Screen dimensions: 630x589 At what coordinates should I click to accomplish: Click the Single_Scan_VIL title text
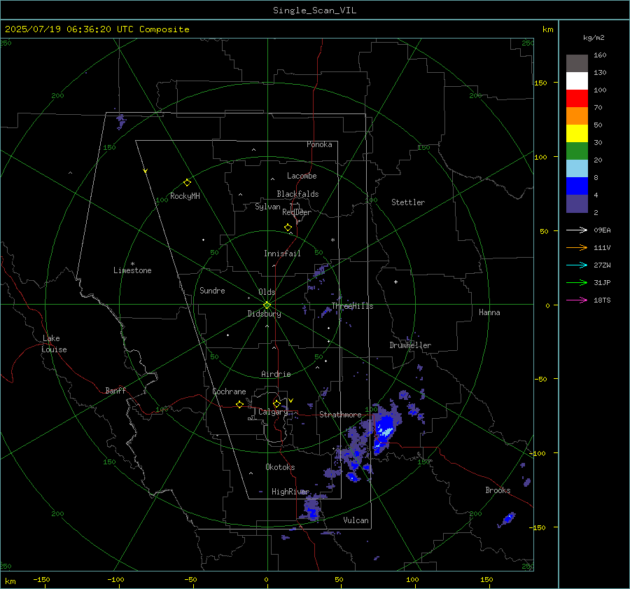point(314,11)
